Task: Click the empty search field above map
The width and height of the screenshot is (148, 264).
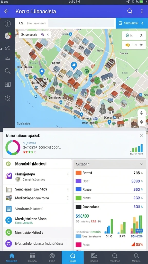Action: pyautogui.click(x=81, y=23)
